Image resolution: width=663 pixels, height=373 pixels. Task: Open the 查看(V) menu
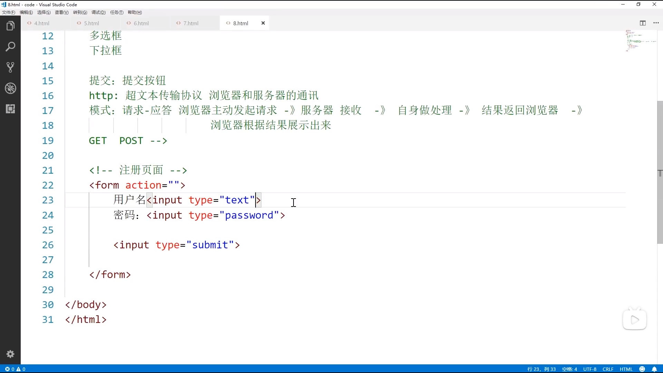[61, 12]
